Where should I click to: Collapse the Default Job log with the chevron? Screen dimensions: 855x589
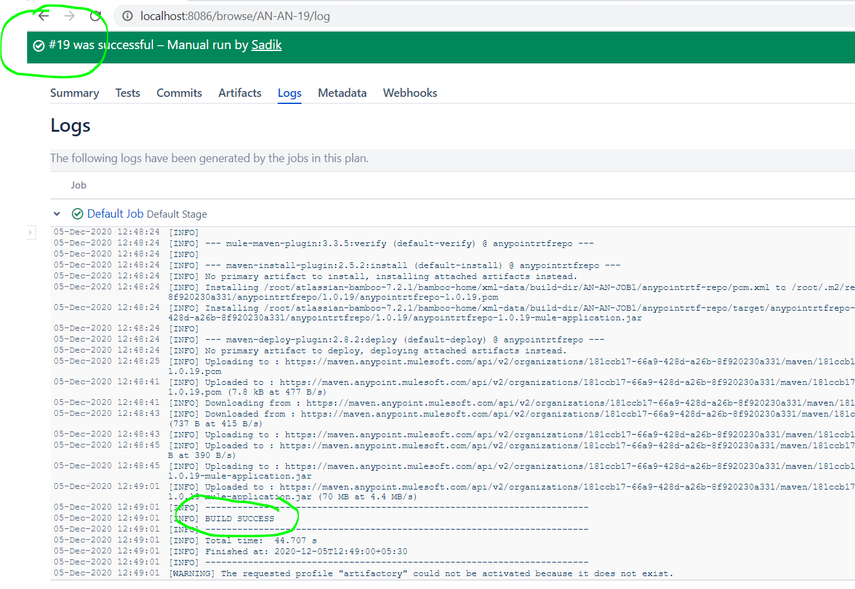57,214
